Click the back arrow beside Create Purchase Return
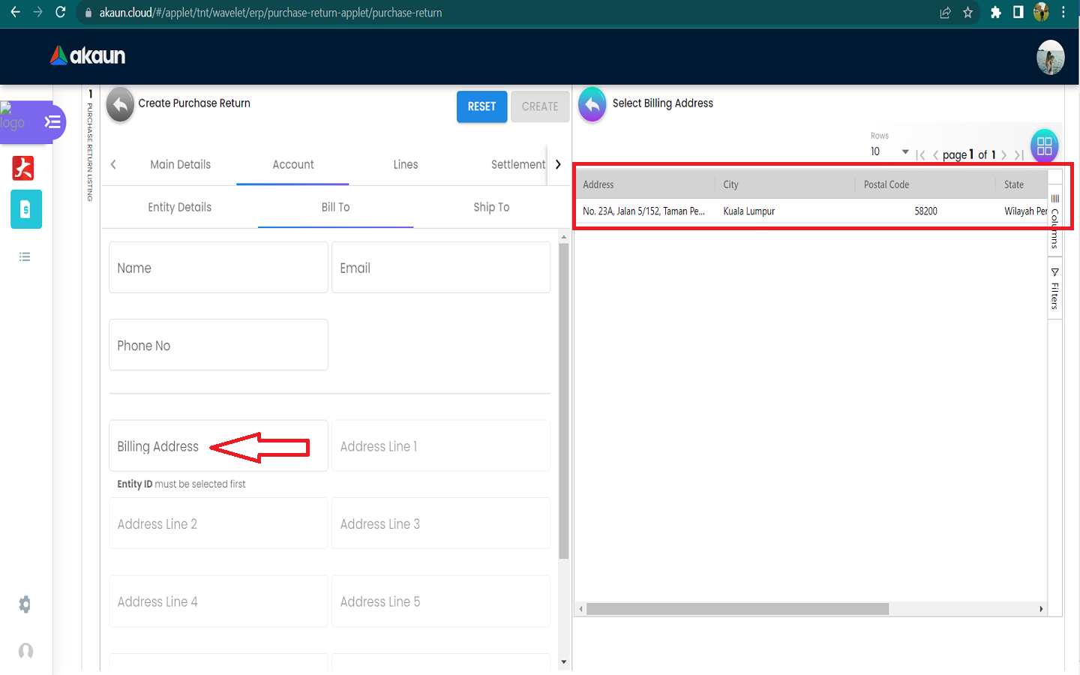The height and width of the screenshot is (675, 1080). (x=120, y=105)
